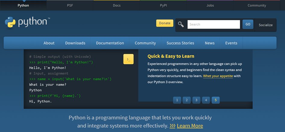The height and width of the screenshot is (132, 285).
Task: Click the magnifying glass search icon
Action: (x=181, y=24)
